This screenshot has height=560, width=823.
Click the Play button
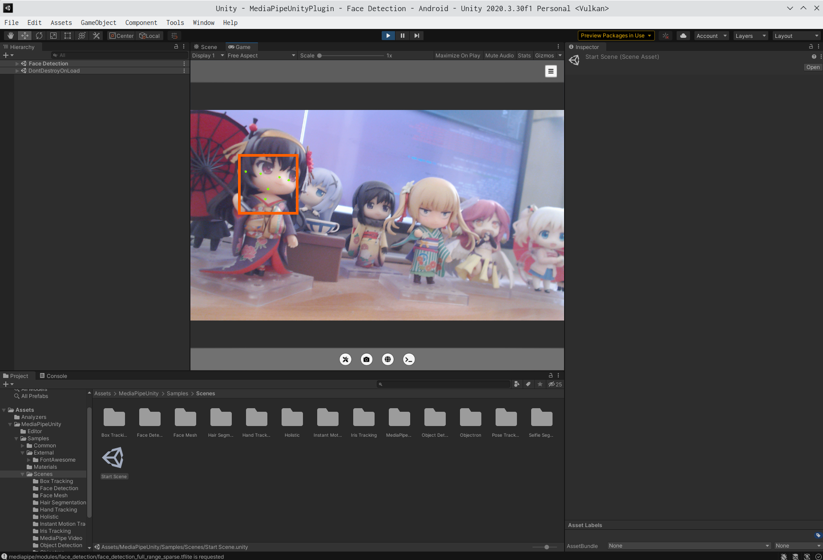388,36
